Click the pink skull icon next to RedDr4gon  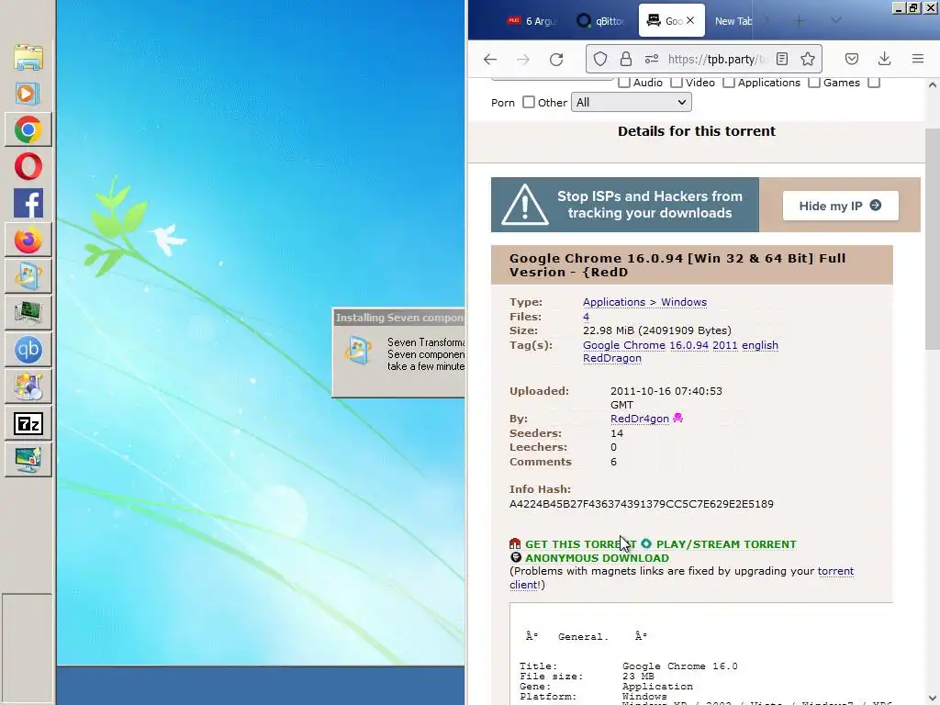[x=678, y=418]
